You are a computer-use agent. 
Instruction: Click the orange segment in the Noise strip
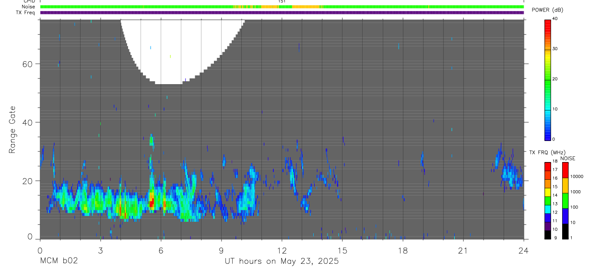click(x=306, y=7)
